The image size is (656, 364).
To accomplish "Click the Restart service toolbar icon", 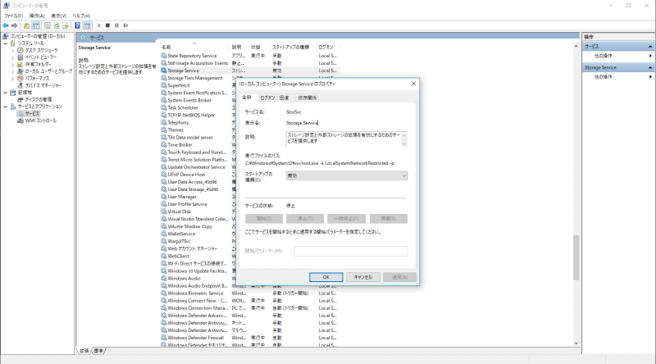I will point(125,25).
